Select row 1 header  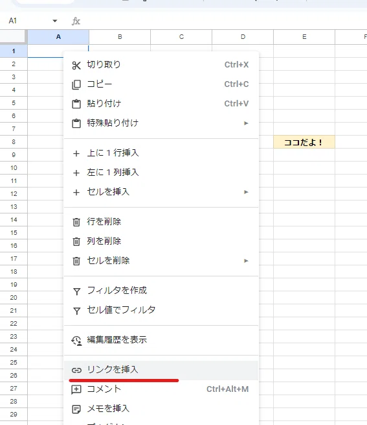pyautogui.click(x=14, y=51)
